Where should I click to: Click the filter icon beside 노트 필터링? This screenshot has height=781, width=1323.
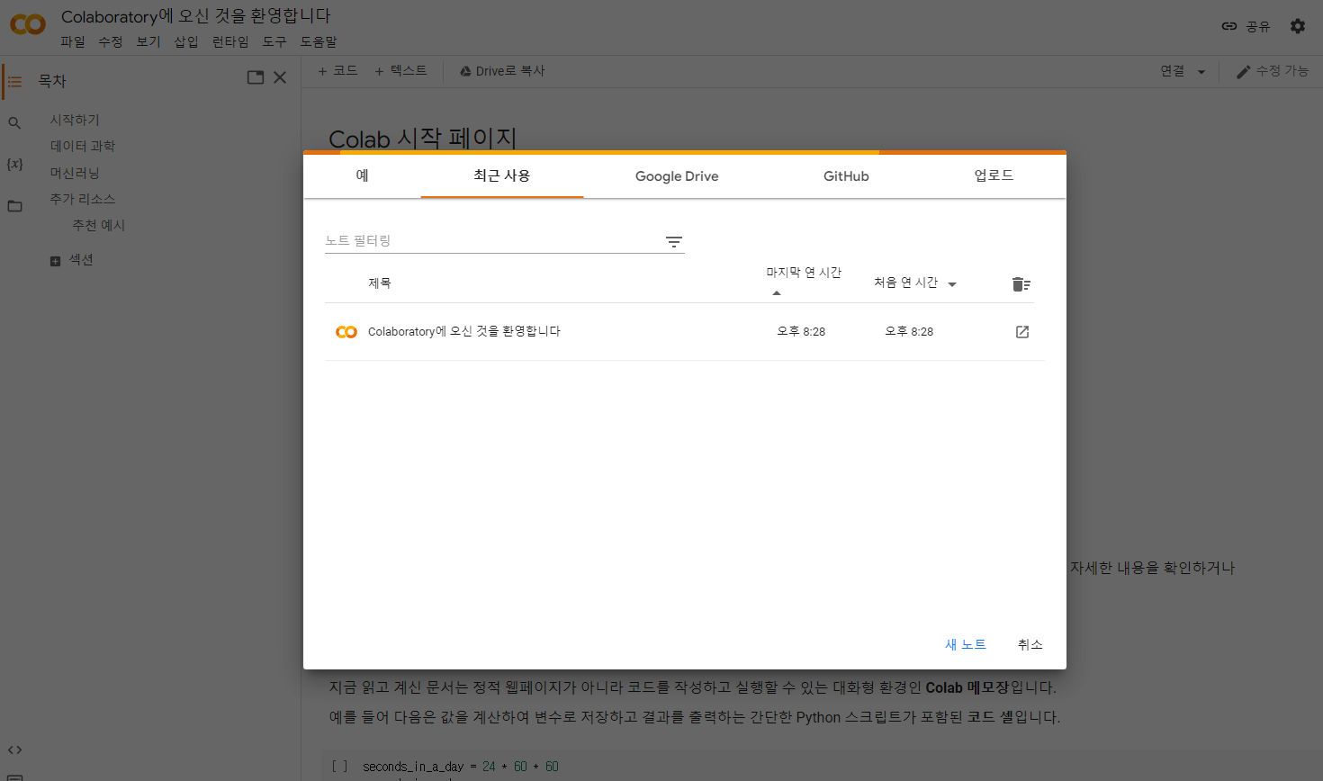click(x=673, y=242)
